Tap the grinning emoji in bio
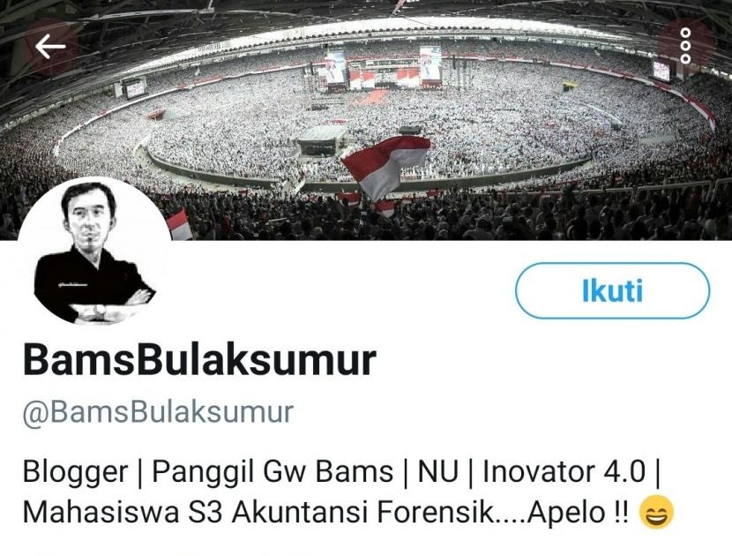The height and width of the screenshot is (556, 732). [656, 513]
